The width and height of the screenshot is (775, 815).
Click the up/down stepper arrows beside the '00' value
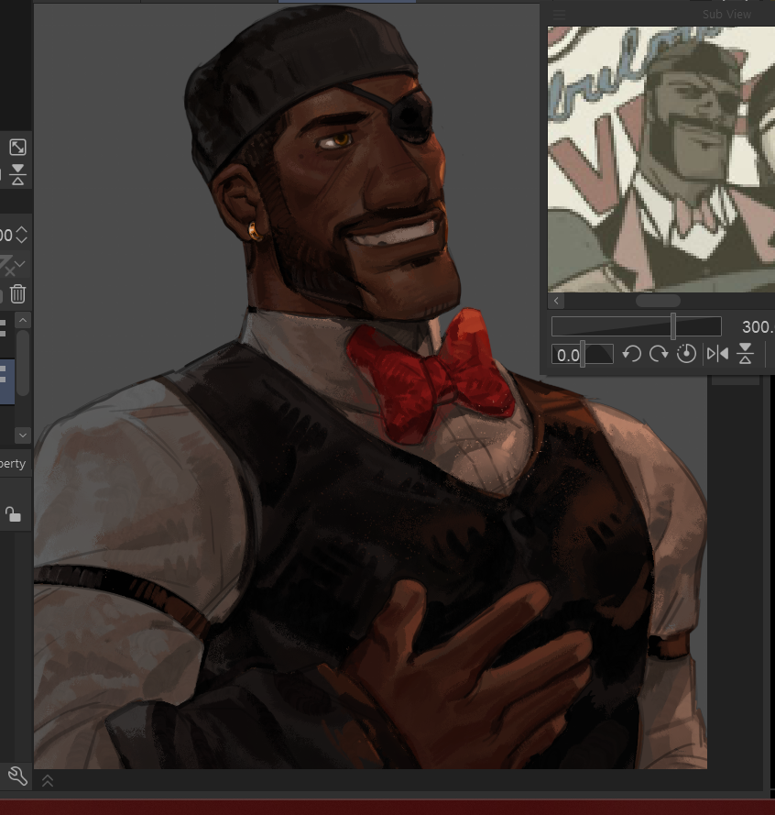[x=21, y=235]
